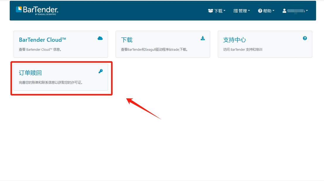Open the 支持中心 card title
324x181 pixels.
click(234, 40)
